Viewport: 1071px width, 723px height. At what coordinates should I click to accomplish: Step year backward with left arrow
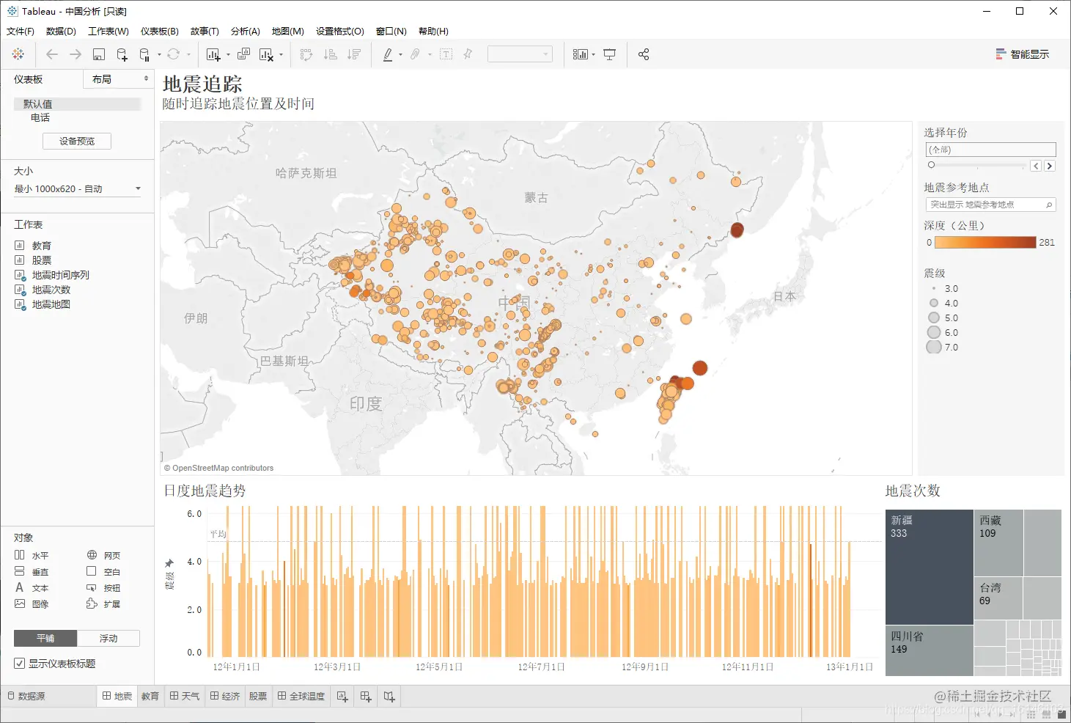pos(1036,166)
